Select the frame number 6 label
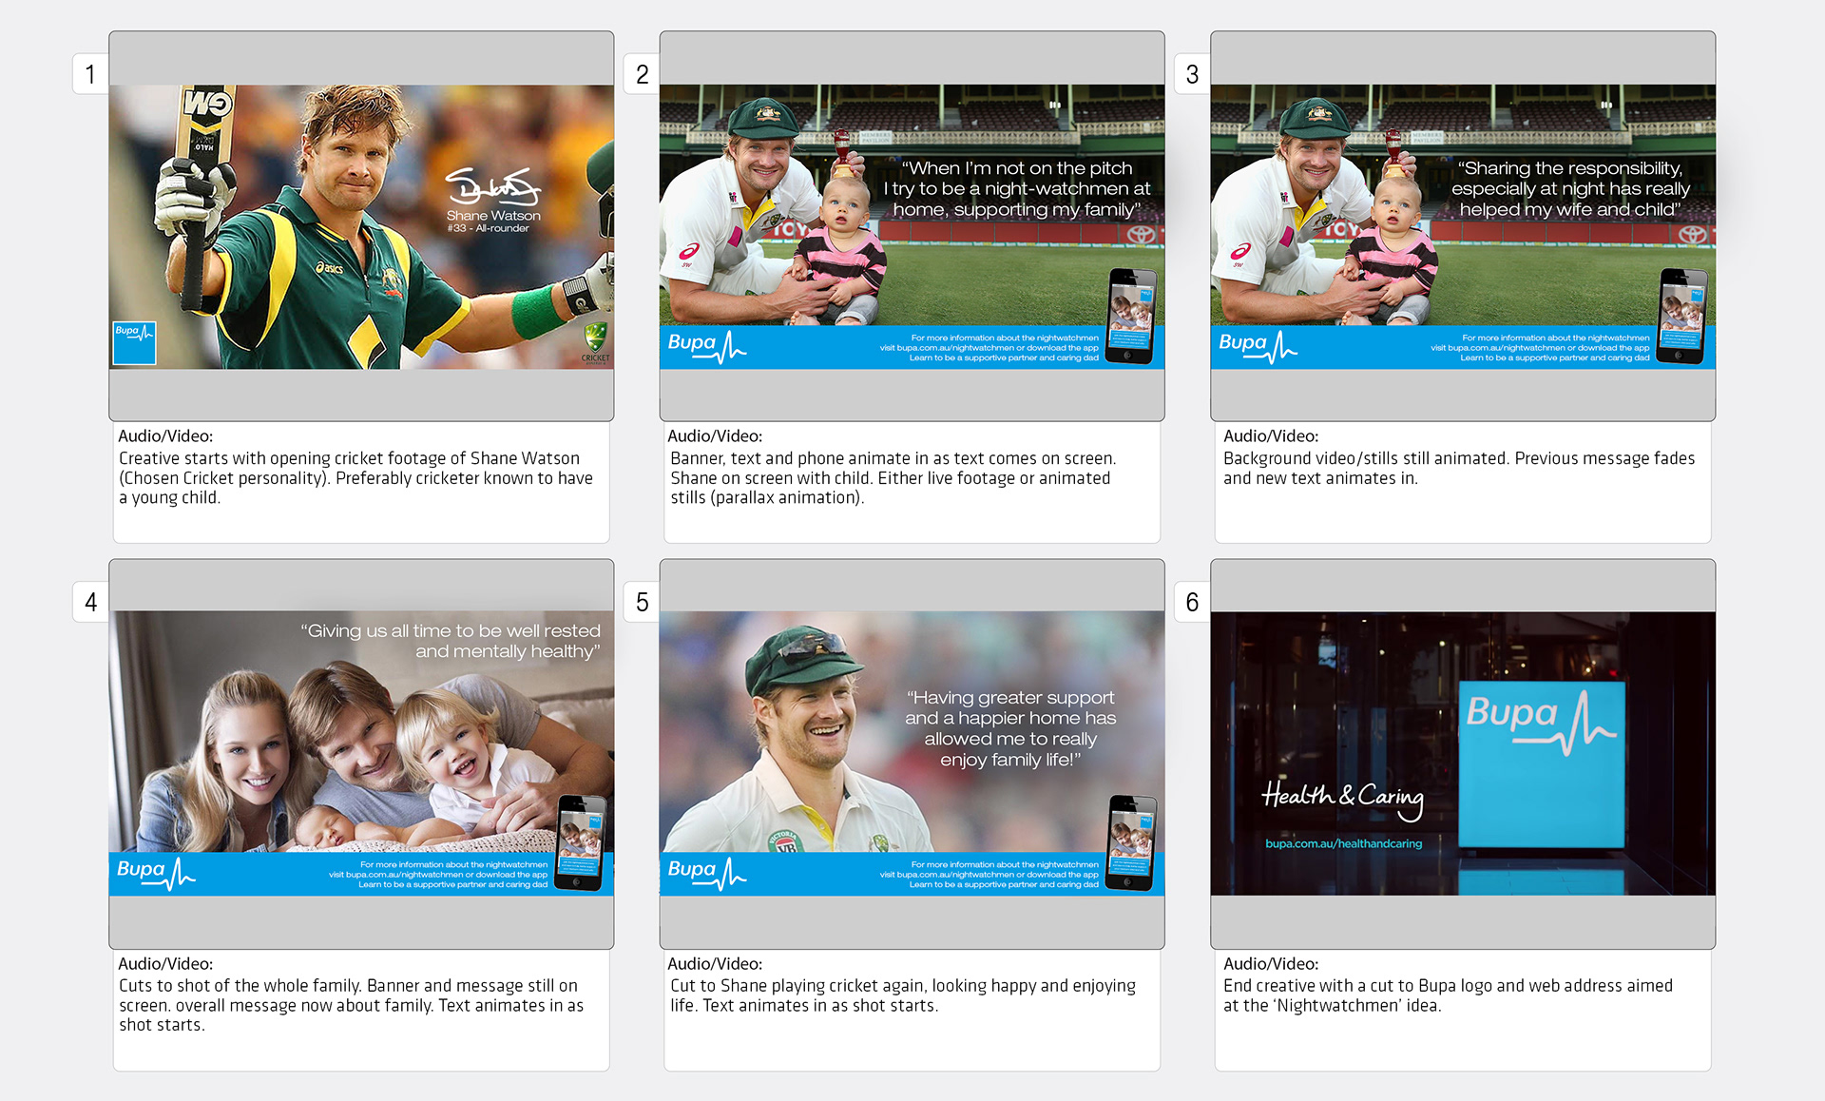Viewport: 1825px width, 1101px height. [x=1192, y=602]
